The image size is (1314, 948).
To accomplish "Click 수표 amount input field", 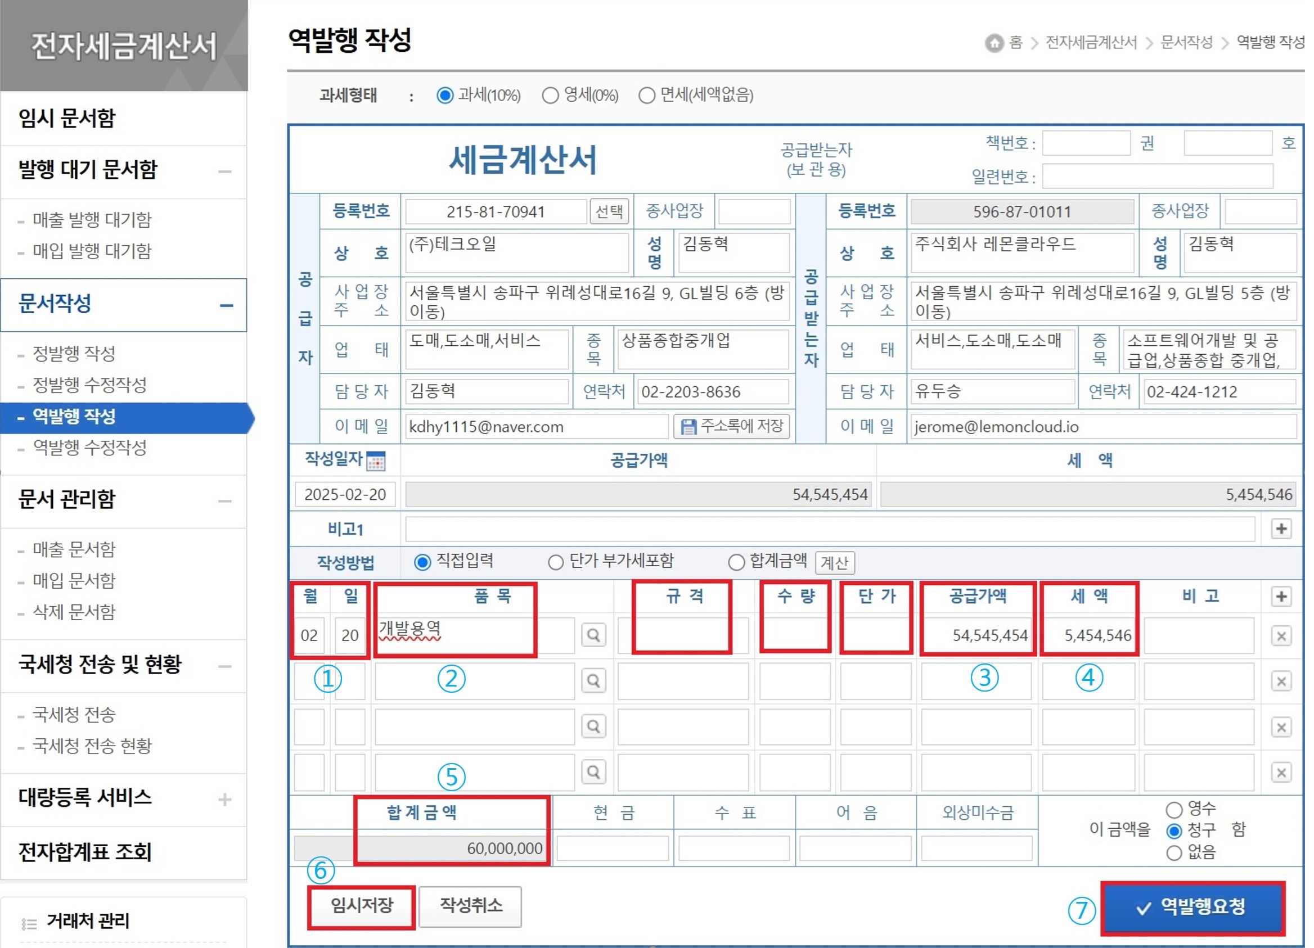I will click(x=734, y=849).
